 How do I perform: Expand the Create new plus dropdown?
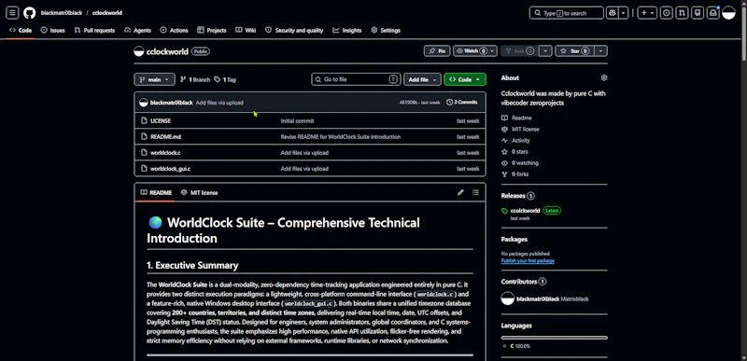tap(647, 13)
